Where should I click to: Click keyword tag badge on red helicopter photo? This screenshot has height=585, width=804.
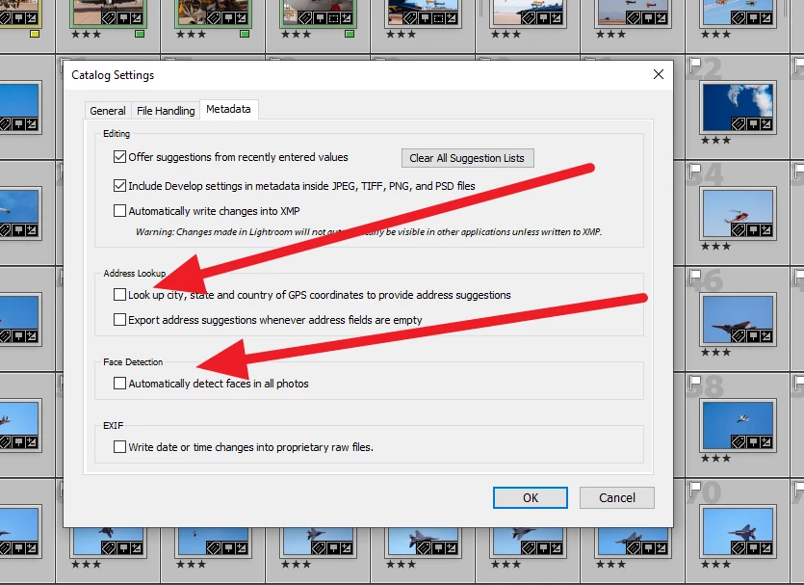click(739, 230)
